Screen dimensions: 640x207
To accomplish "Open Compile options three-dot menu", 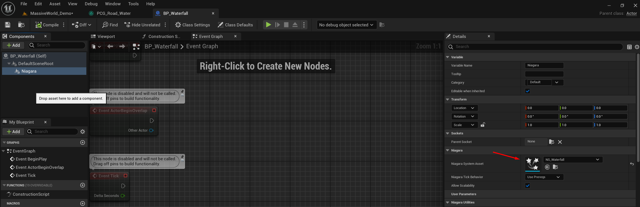I will (64, 25).
